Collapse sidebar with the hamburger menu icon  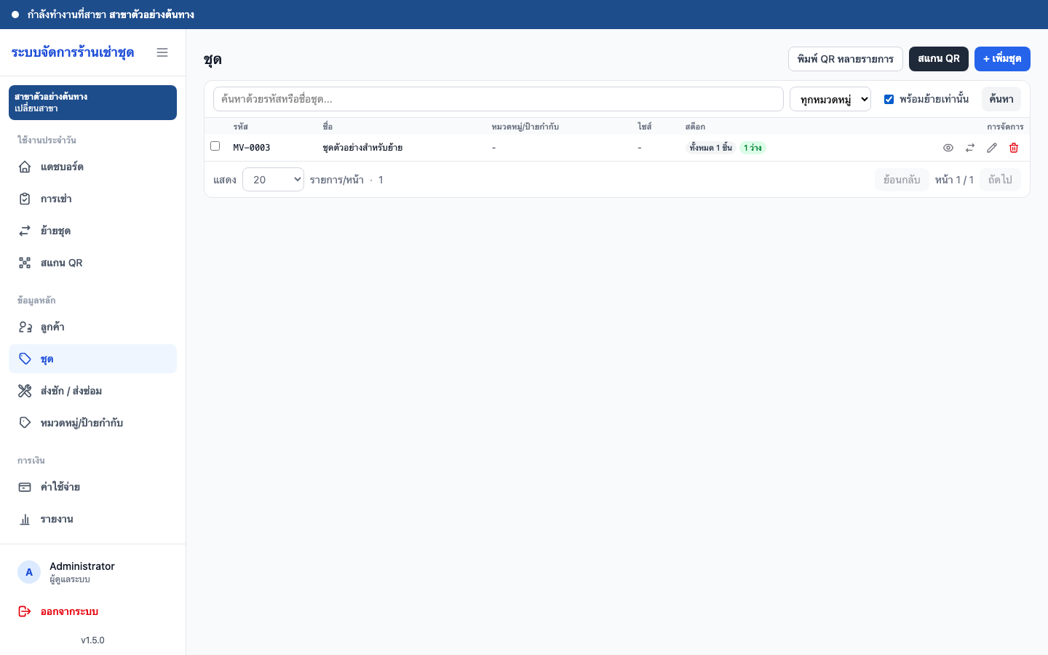click(162, 52)
